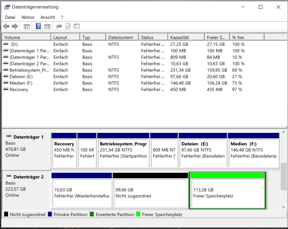Select the Recovery volume row icon

pyautogui.click(x=6, y=89)
